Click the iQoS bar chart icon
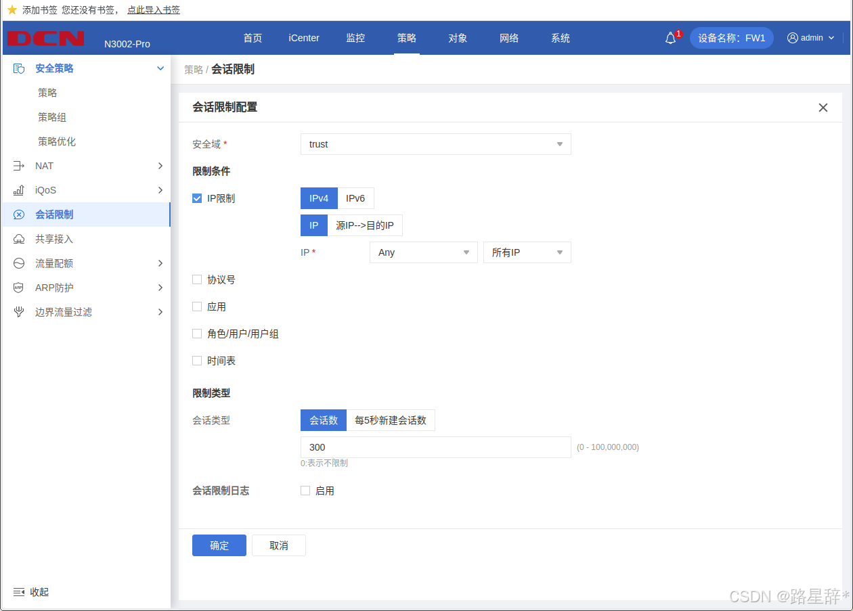This screenshot has height=611, width=853. click(x=19, y=190)
